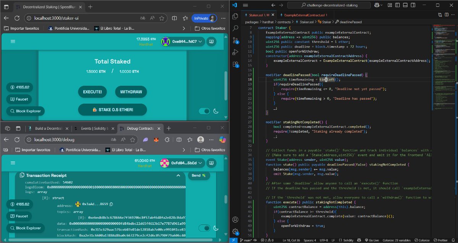Go back in VS Code navigation history
458x243 pixels.
coord(273,5)
